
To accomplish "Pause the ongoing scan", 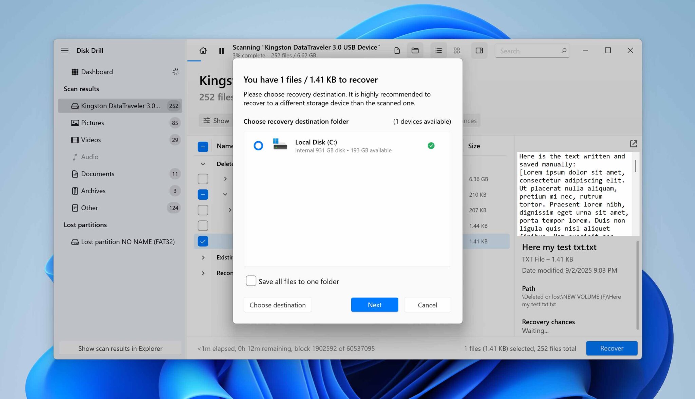I will pyautogui.click(x=221, y=51).
